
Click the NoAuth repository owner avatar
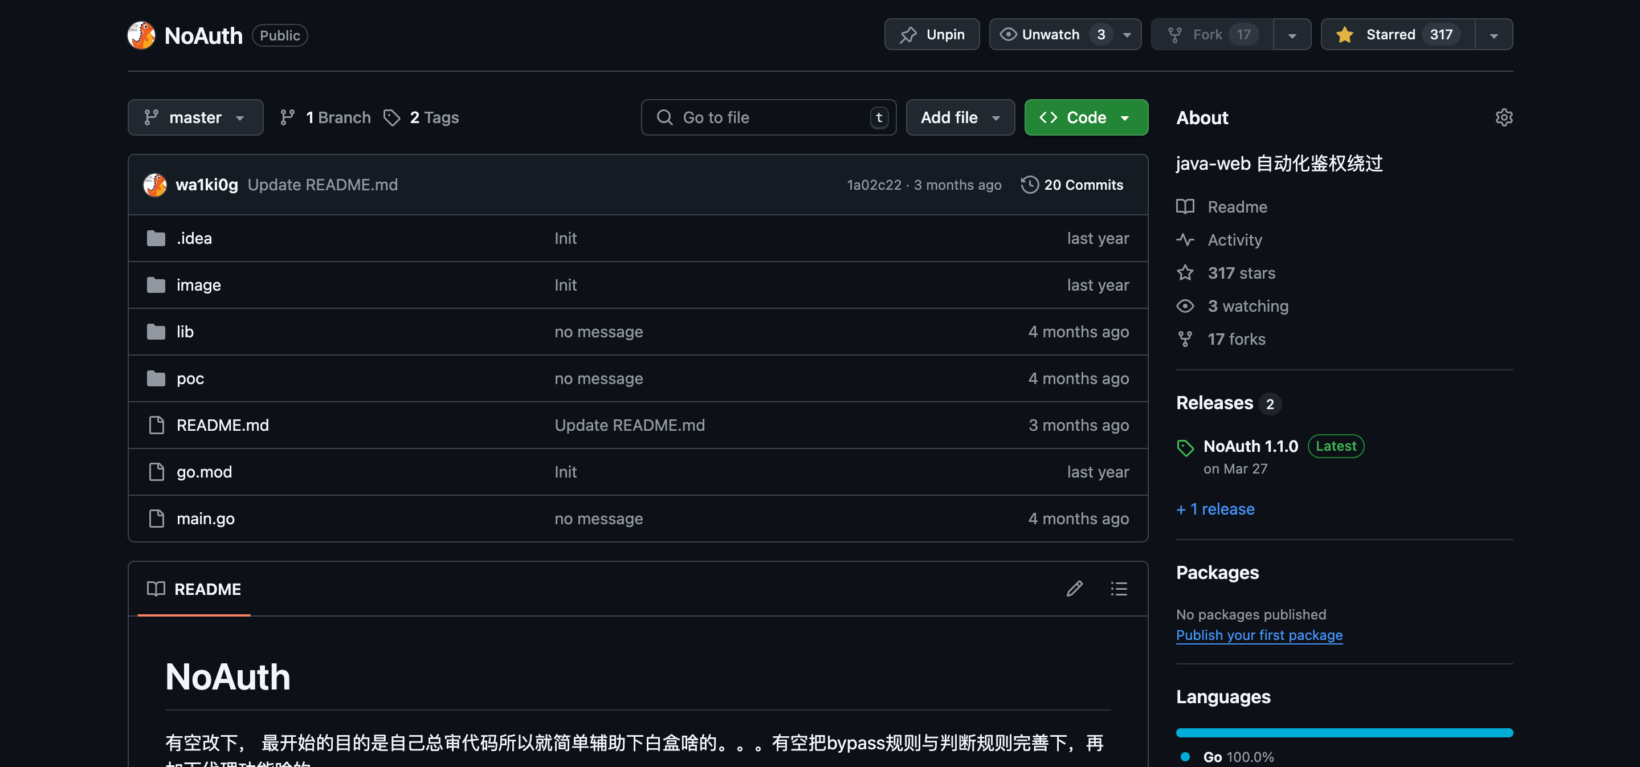(141, 35)
